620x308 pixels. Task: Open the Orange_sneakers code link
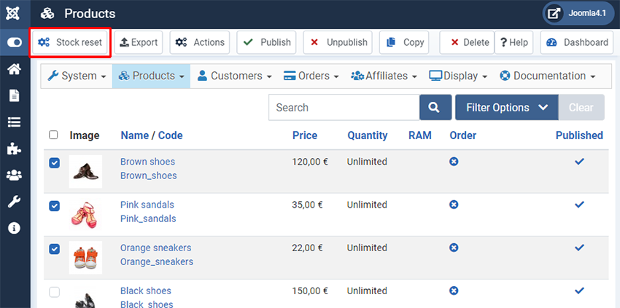click(157, 262)
